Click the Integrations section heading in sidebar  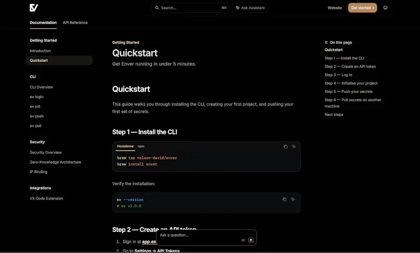40,188
